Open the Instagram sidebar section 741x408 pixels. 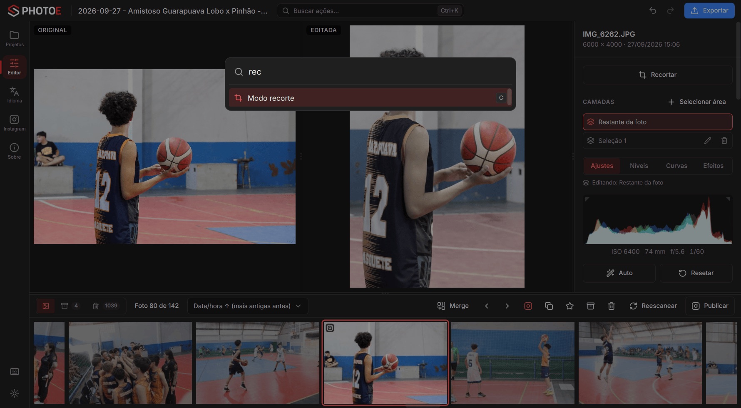[x=15, y=123]
